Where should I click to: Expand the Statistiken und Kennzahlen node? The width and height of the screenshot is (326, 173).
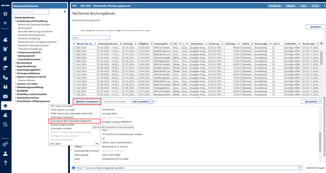(16, 94)
